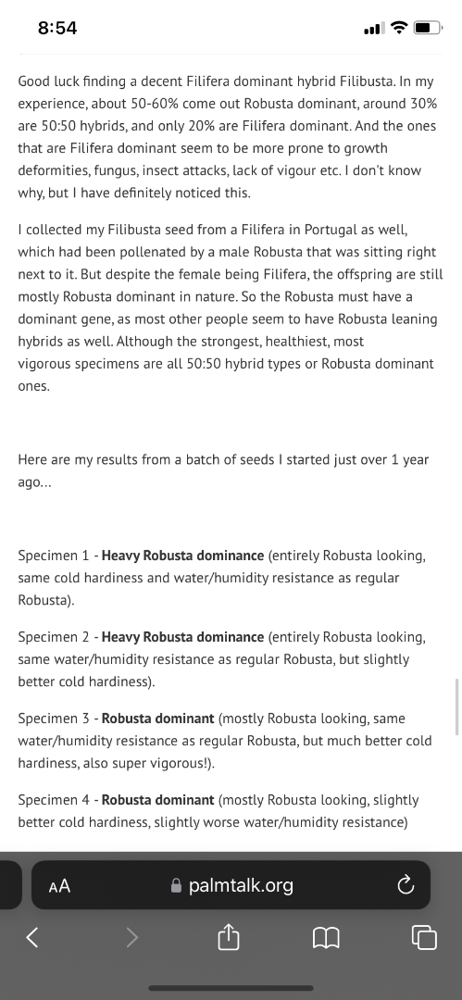Screen dimensions: 462x1000
Task: Tap the home indicator bar
Action: click(x=231, y=988)
